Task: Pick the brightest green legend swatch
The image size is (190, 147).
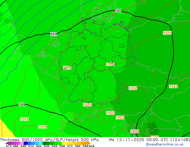Action: pyautogui.click(x=60, y=143)
